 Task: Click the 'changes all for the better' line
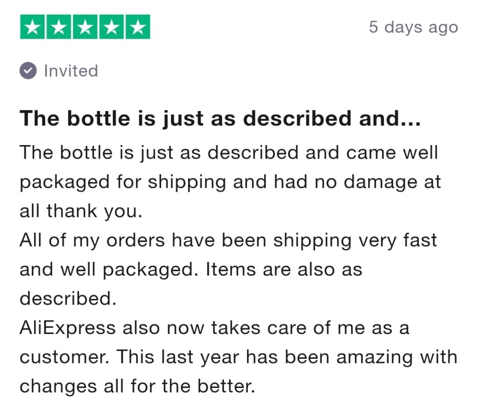pyautogui.click(x=137, y=386)
